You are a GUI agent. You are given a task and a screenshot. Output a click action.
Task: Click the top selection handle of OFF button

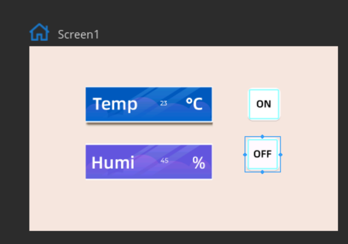pos(262,137)
